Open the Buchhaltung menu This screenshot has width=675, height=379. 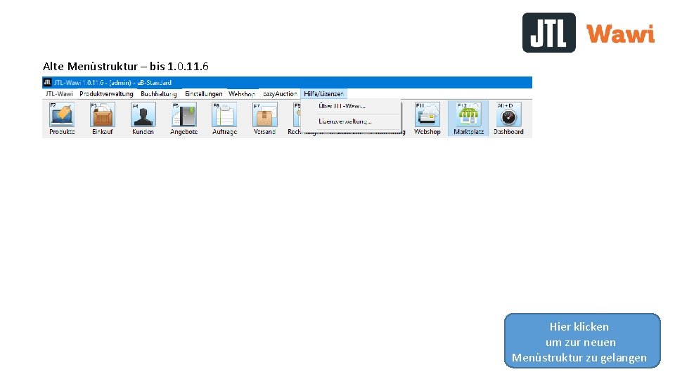[159, 93]
